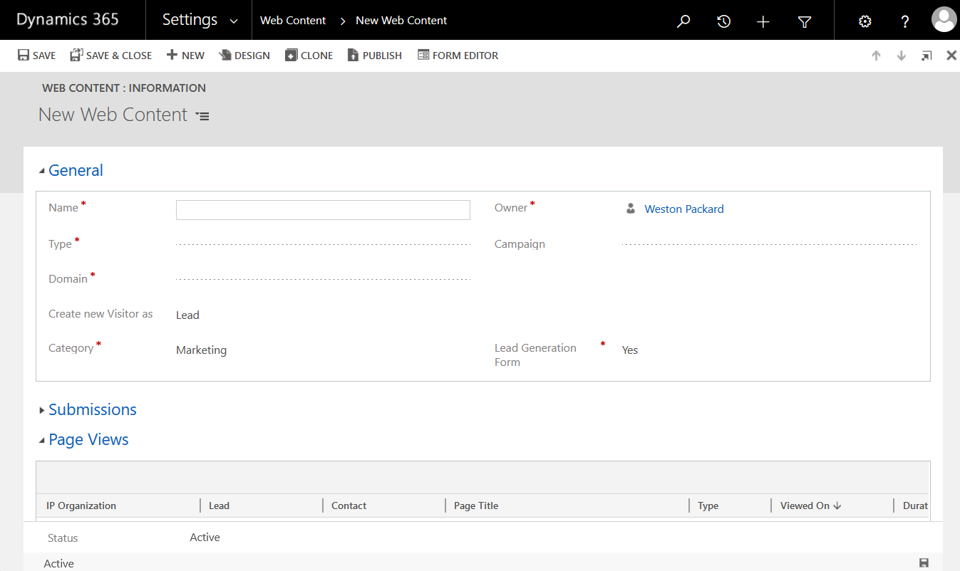Sort by IP Organization column
960x571 pixels.
tap(81, 505)
